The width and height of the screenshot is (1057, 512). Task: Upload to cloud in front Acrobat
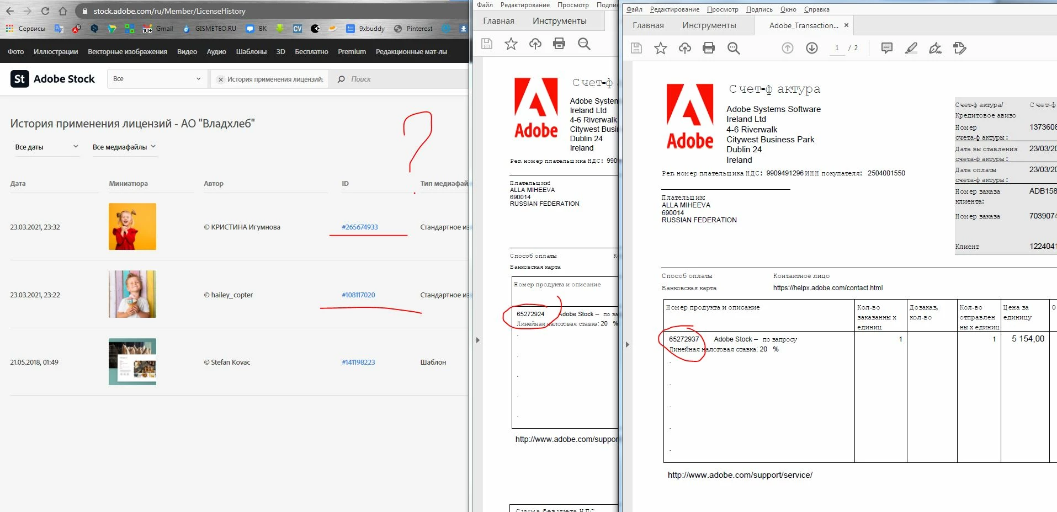pyautogui.click(x=685, y=48)
